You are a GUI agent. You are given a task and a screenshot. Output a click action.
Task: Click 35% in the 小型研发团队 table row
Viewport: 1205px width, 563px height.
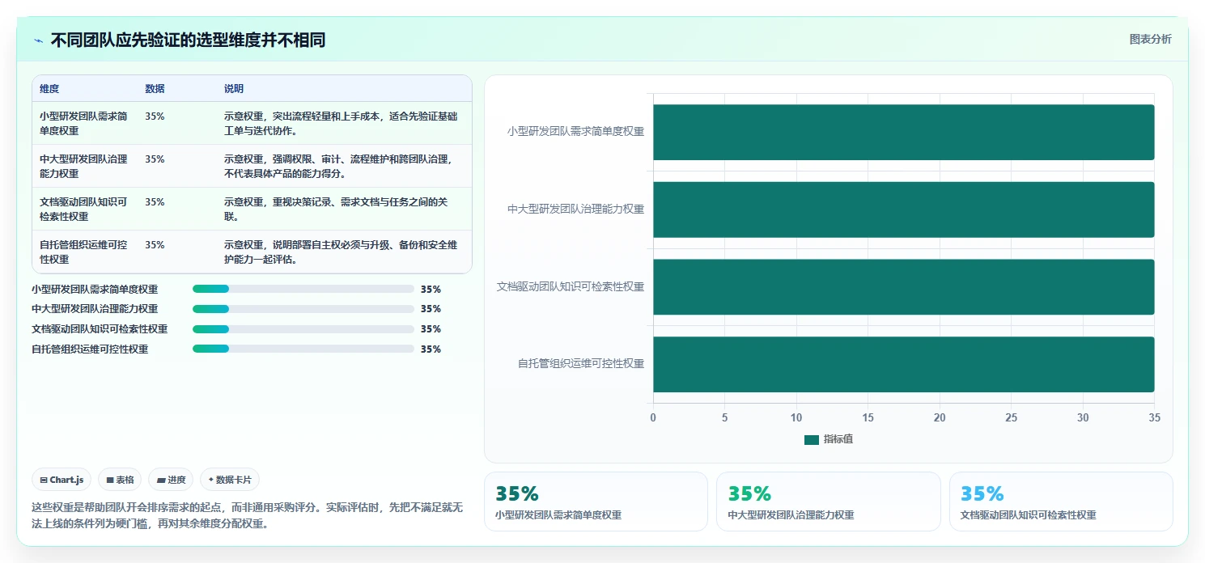coord(155,116)
